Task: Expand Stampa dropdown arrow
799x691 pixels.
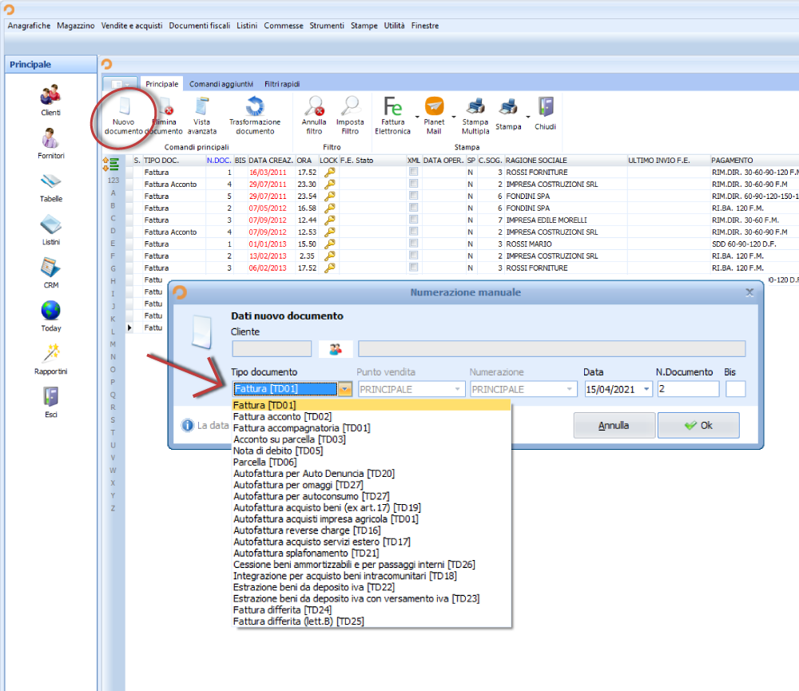Action: point(528,117)
